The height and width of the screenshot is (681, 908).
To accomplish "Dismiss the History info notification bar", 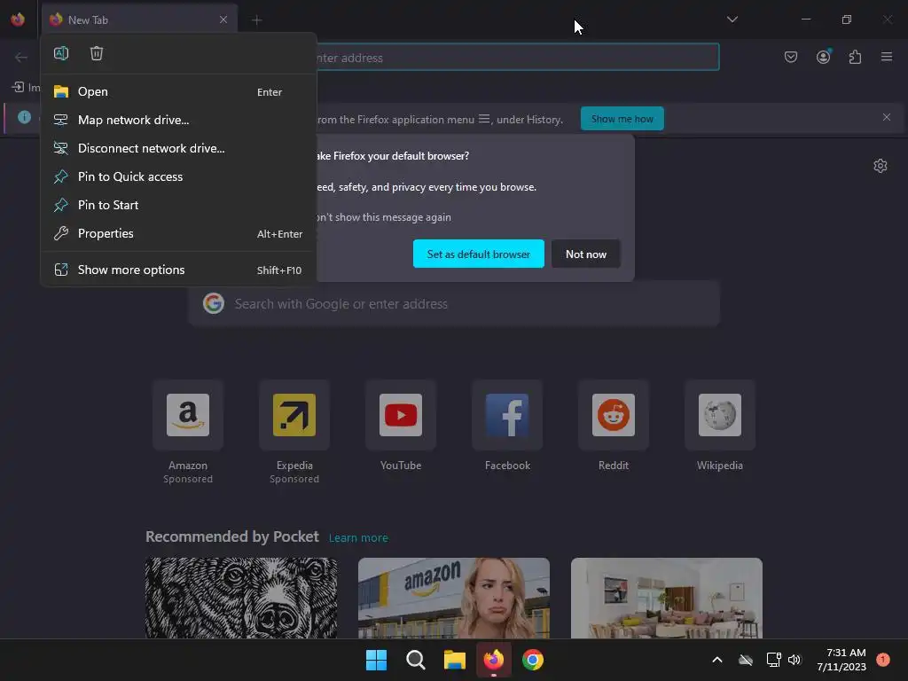I will 887,117.
